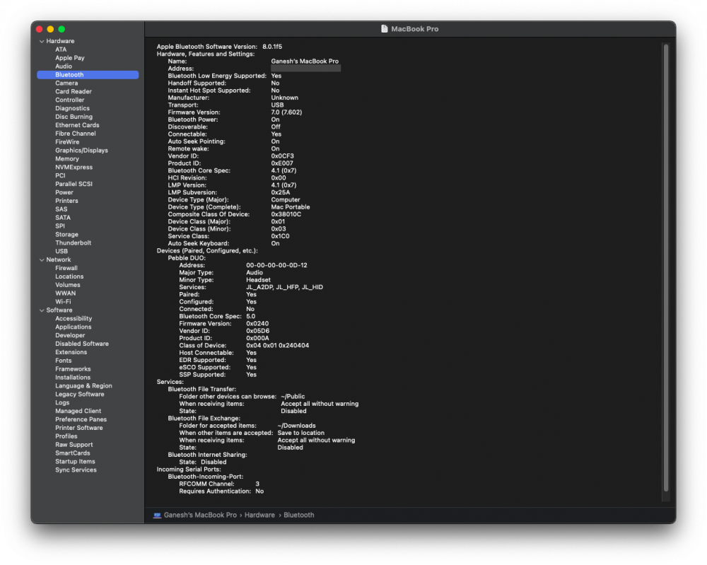The image size is (707, 565).
Task: Collapse the Hardware section in the sidebar
Action: (x=42, y=41)
